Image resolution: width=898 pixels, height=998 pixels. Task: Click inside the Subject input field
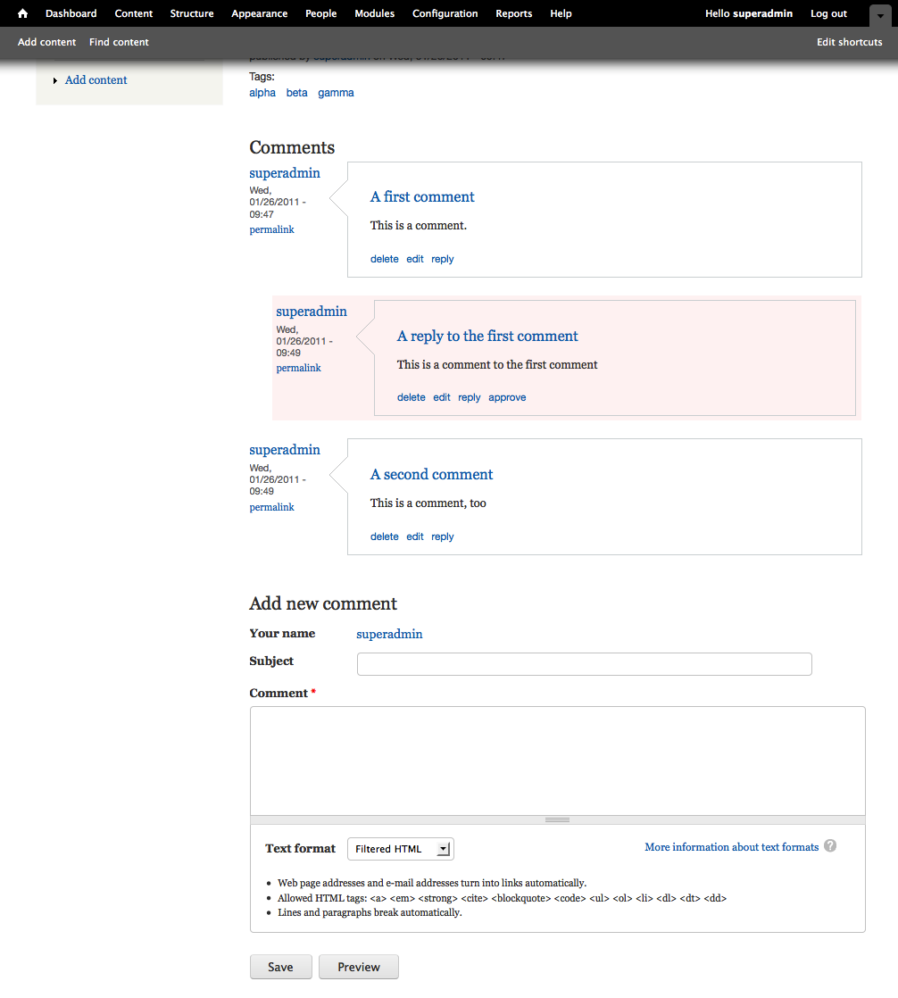tap(584, 664)
